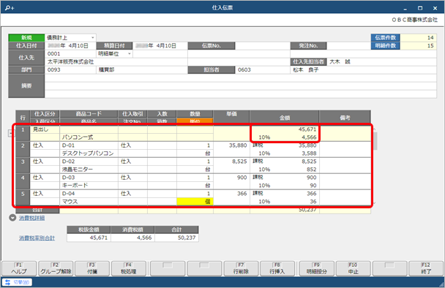Click product code D-04 cell
This screenshot has width=445, height=288.
[89, 194]
